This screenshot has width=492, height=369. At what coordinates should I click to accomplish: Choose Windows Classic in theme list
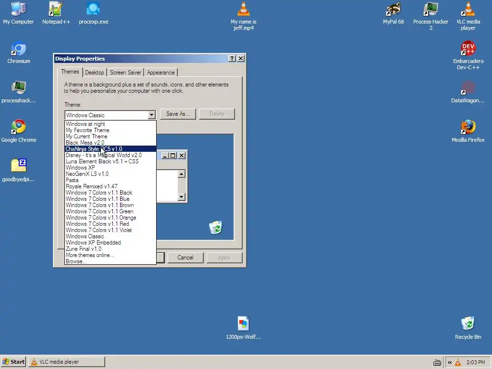tap(111, 236)
